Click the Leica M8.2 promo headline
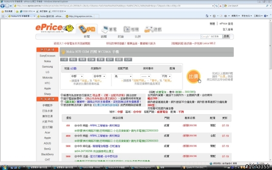The image size is (272, 170). pos(193,43)
